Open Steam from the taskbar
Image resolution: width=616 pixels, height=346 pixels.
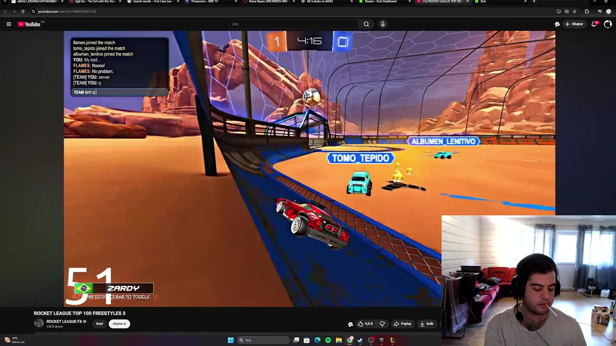pos(360,340)
